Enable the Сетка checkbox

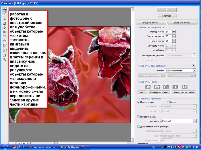click(x=168, y=102)
